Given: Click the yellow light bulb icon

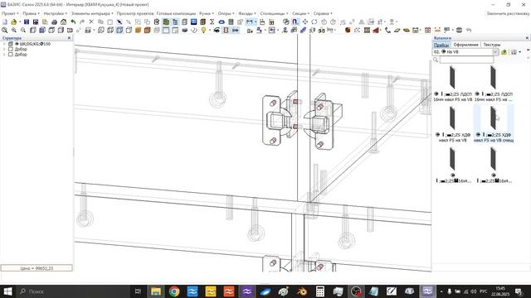Looking at the screenshot, I should [x=203, y=31].
